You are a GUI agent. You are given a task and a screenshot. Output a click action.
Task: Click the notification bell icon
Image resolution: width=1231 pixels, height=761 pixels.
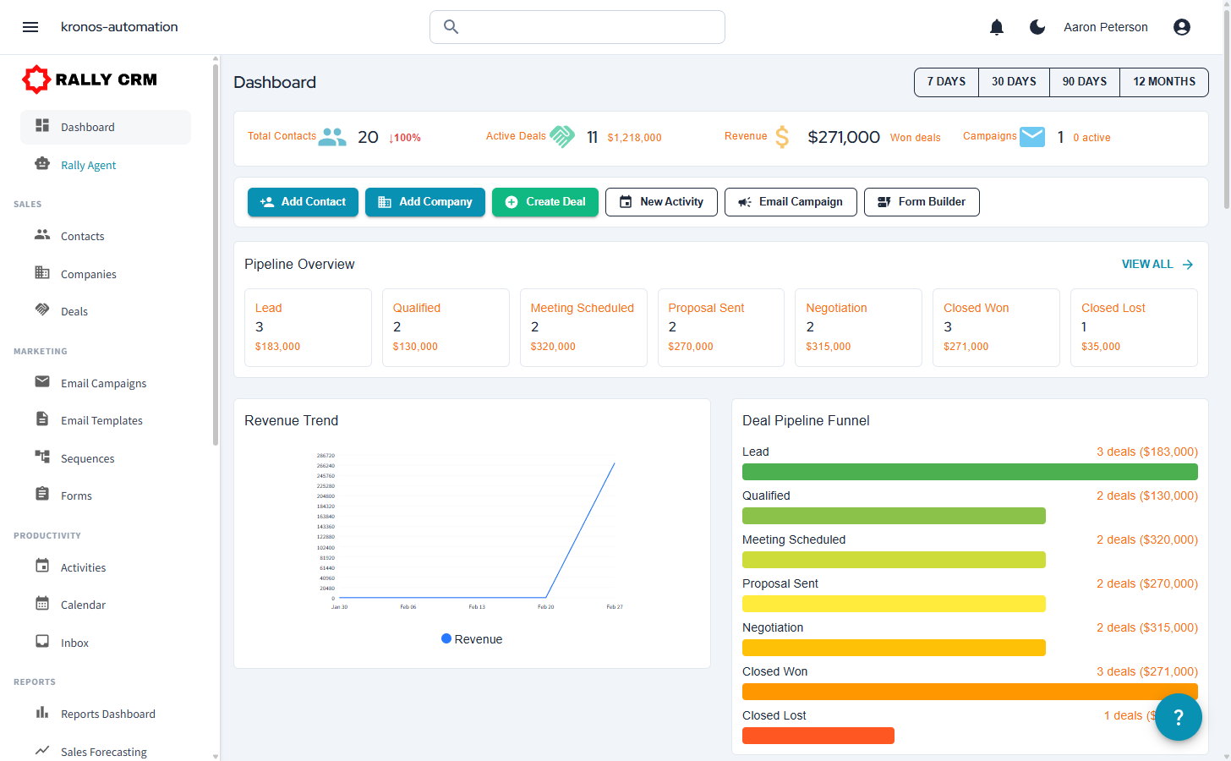tap(997, 26)
